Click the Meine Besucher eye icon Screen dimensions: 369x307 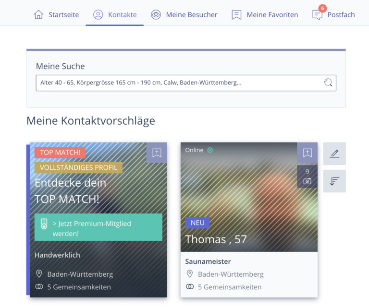(x=156, y=14)
